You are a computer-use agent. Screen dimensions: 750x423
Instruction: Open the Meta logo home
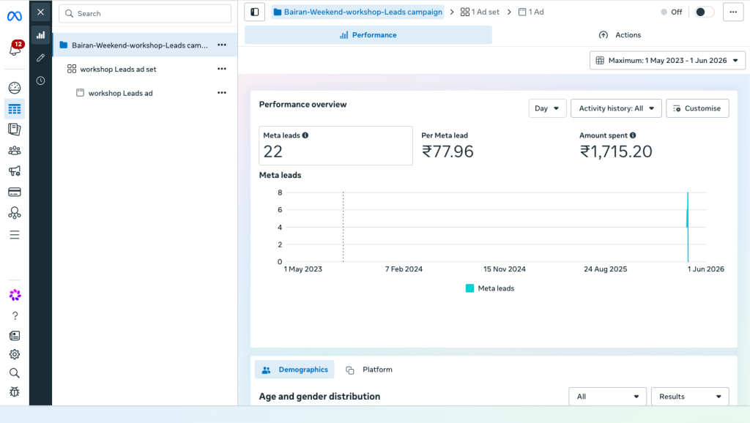15,16
